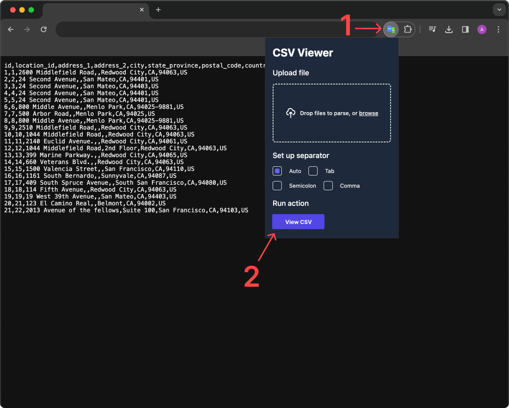The width and height of the screenshot is (509, 408).
Task: Expand the tab search dropdown arrow
Action: 499,10
